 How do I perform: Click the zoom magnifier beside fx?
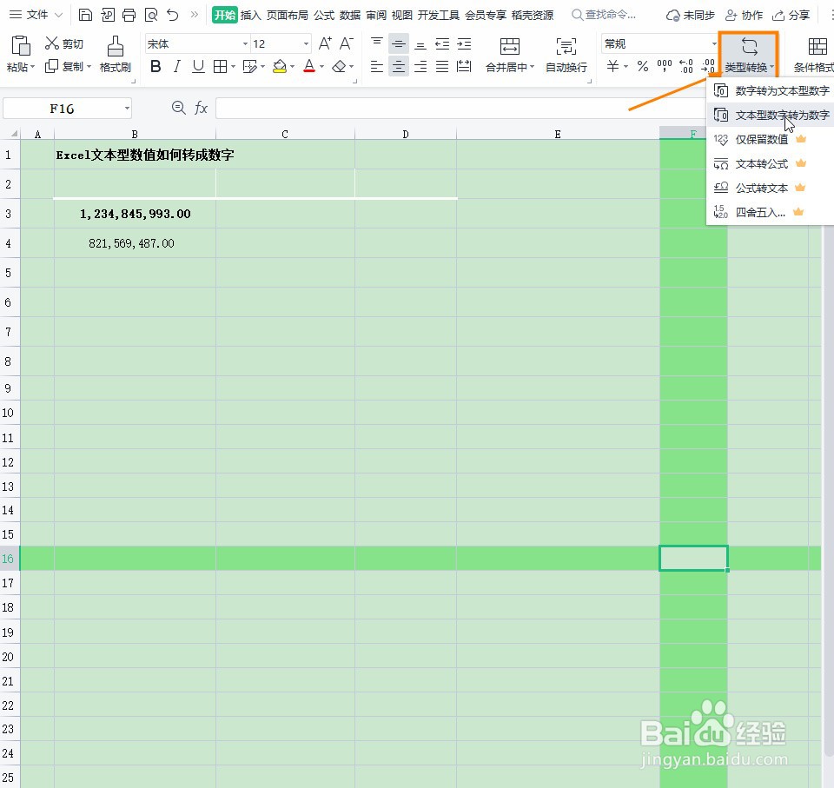click(179, 108)
